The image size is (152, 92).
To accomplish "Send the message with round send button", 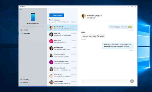I will tap(132, 81).
